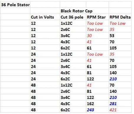Image resolution: width=134 pixels, height=114 pixels.
Task: Select the 53 cell in RPM Delta
Action: pos(120,35)
